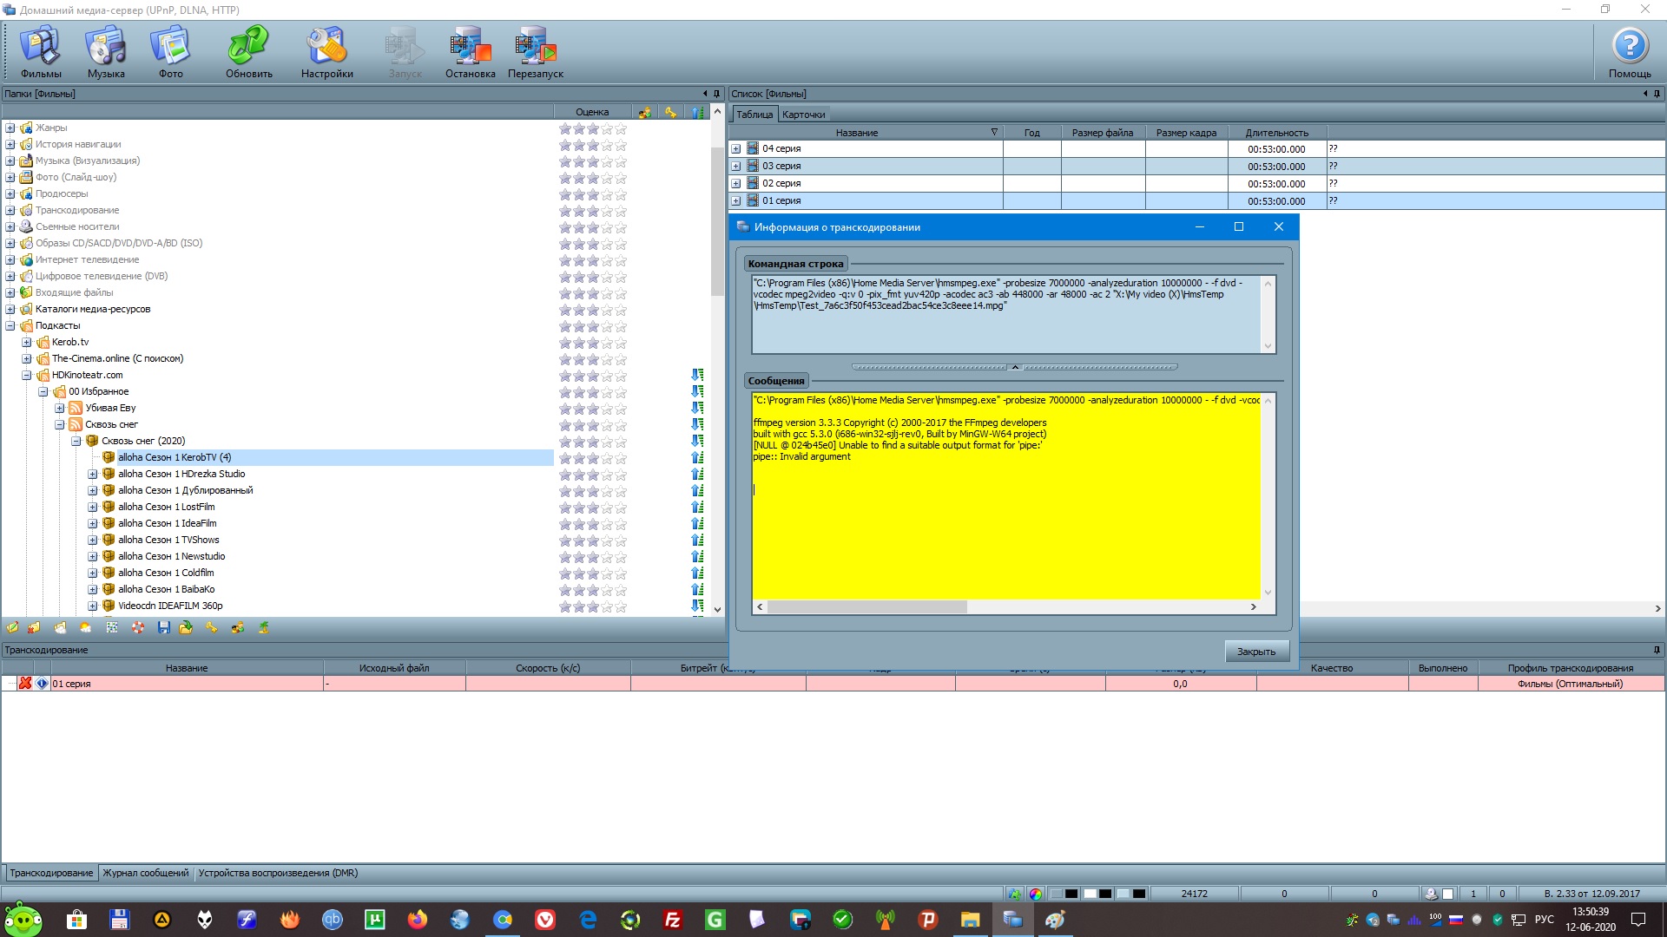The width and height of the screenshot is (1667, 937).
Task: Expand the Жанры folder
Action: pos(10,128)
